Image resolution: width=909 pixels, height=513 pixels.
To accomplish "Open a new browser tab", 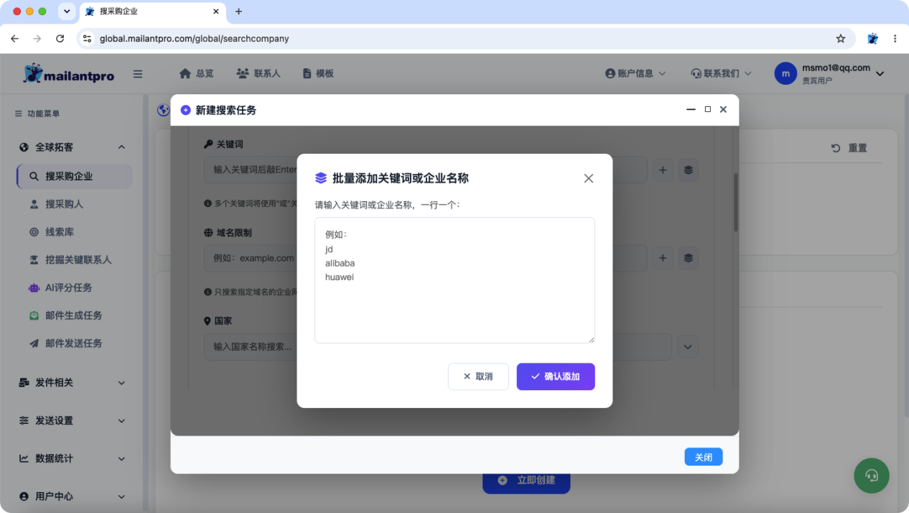I will click(239, 11).
